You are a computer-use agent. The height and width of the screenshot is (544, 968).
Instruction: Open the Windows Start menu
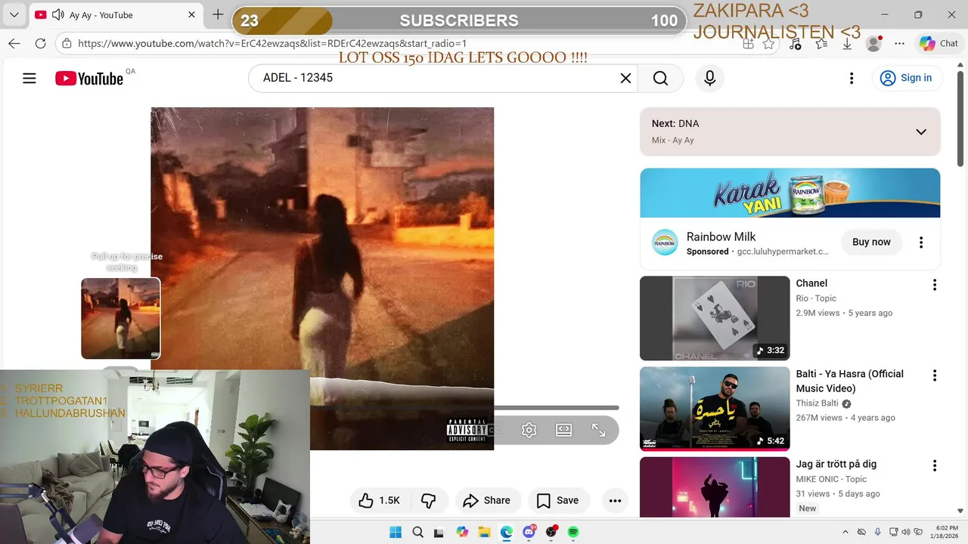pyautogui.click(x=396, y=532)
